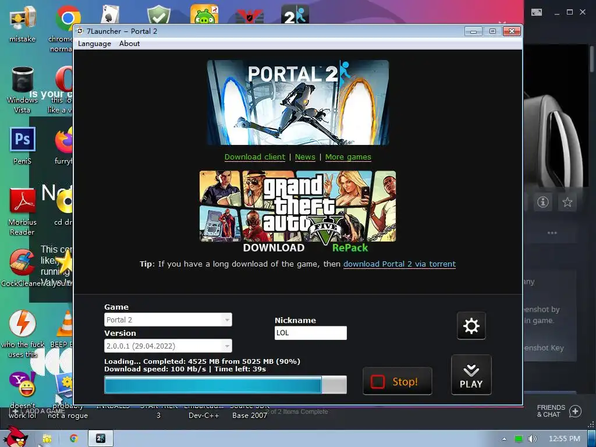Click the green tray status icon
The height and width of the screenshot is (447, 596).
click(x=519, y=439)
